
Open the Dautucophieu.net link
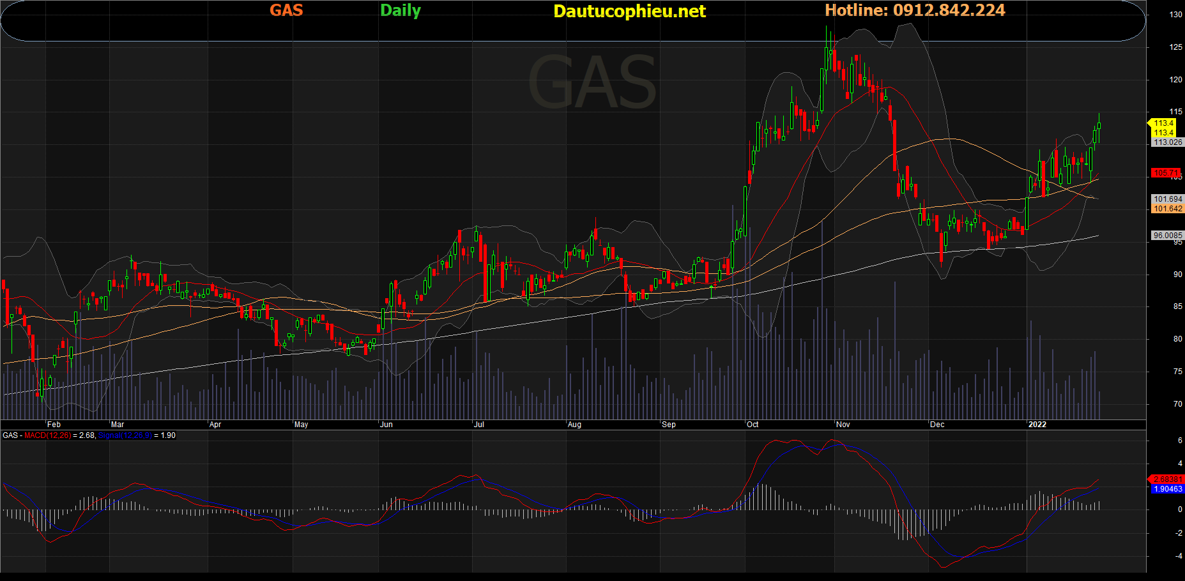tap(629, 11)
